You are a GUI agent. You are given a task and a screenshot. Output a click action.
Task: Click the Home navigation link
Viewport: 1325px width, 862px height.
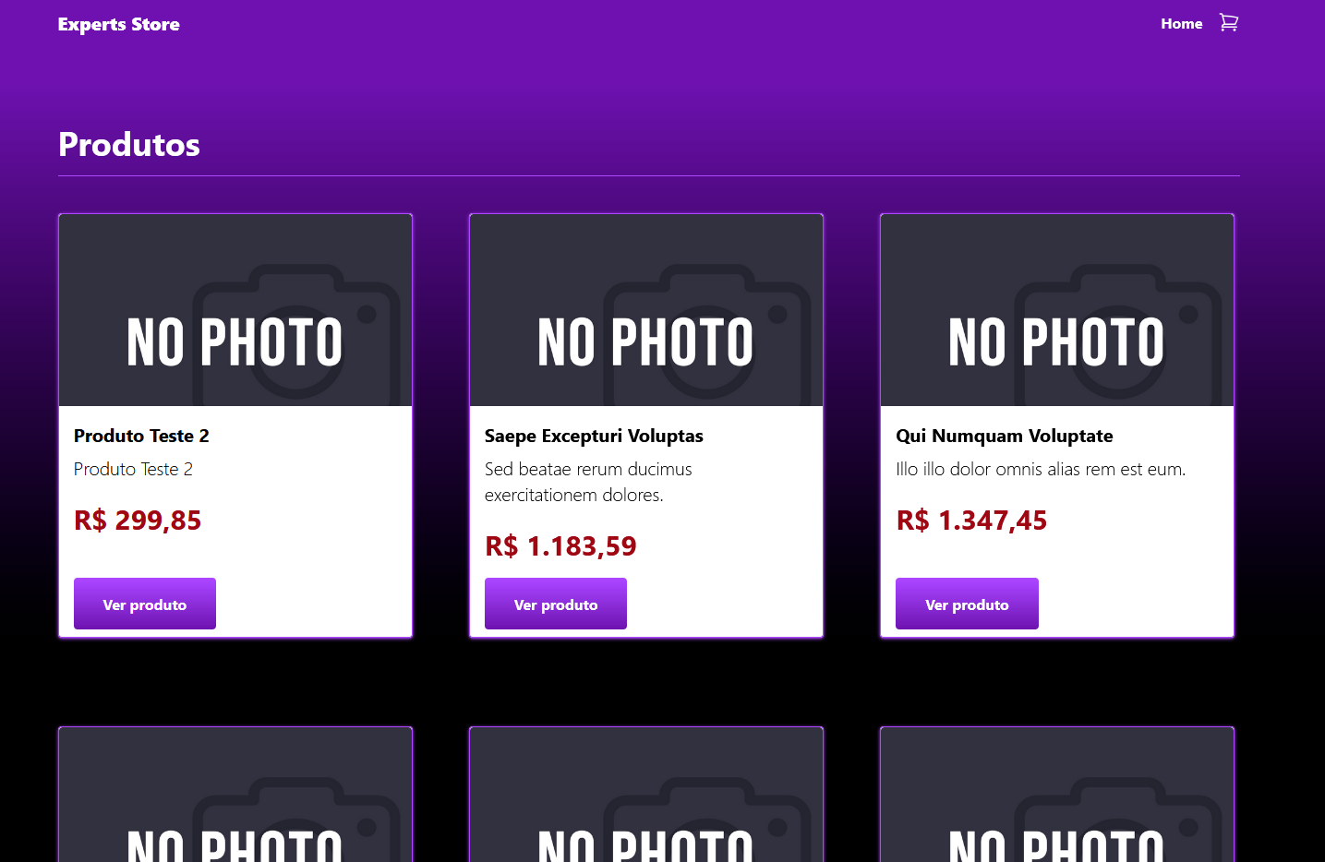click(1181, 24)
